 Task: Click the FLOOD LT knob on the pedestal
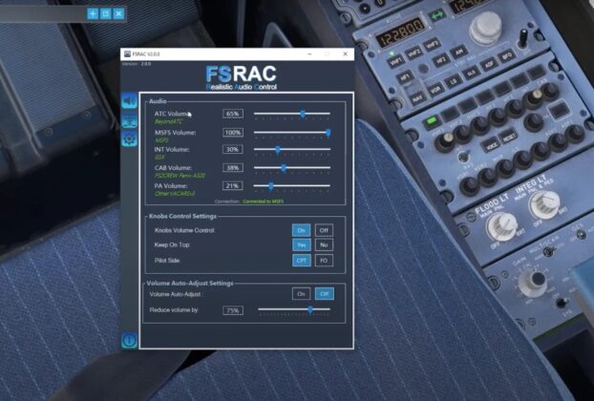[x=501, y=227]
